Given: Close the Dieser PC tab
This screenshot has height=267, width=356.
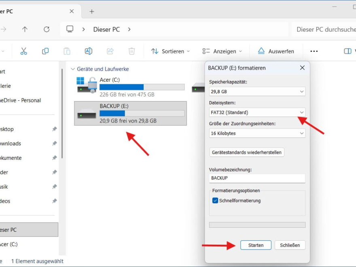Looking at the screenshot, I should [x=72, y=11].
